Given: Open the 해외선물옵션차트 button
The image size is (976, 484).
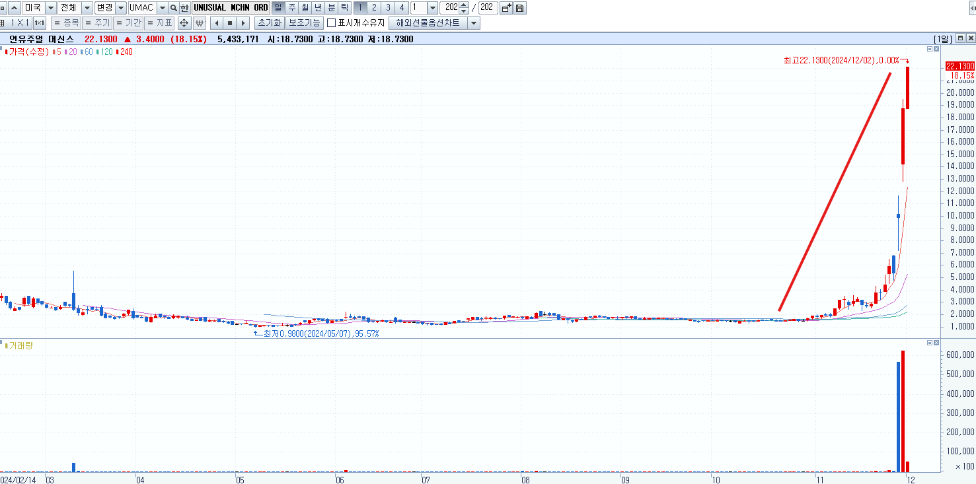Looking at the screenshot, I should click(428, 23).
